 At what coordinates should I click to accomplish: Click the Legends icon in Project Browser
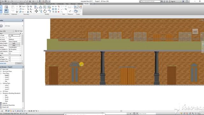click(1, 103)
